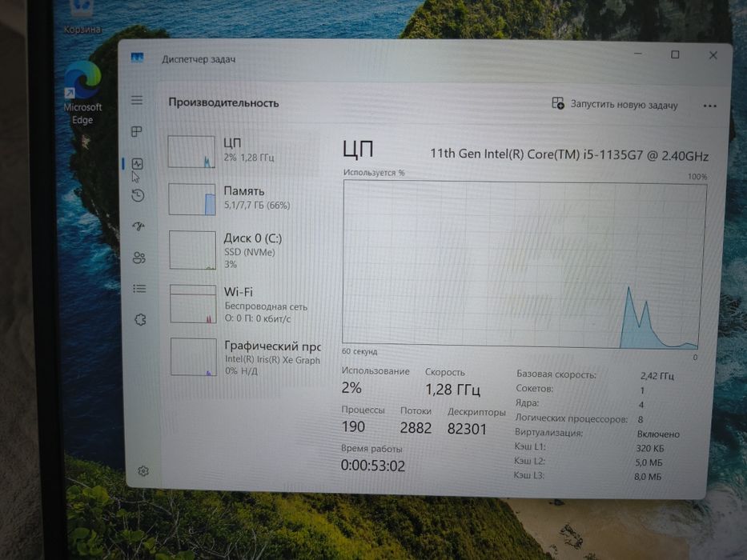Select the ЦП performance entry
This screenshot has height=560, width=747.
point(244,151)
